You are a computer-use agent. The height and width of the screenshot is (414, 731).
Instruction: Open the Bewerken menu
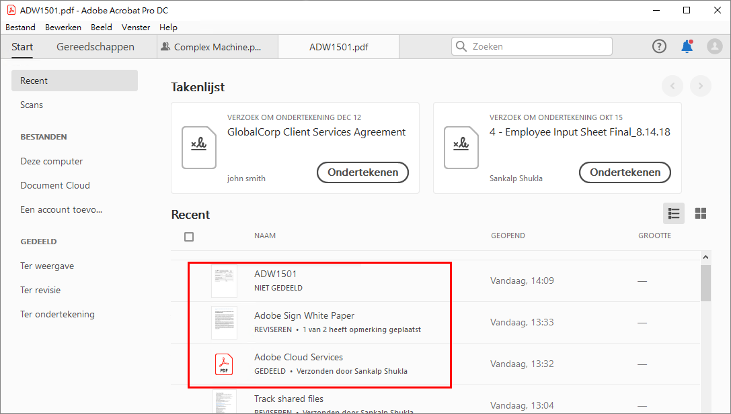click(63, 28)
